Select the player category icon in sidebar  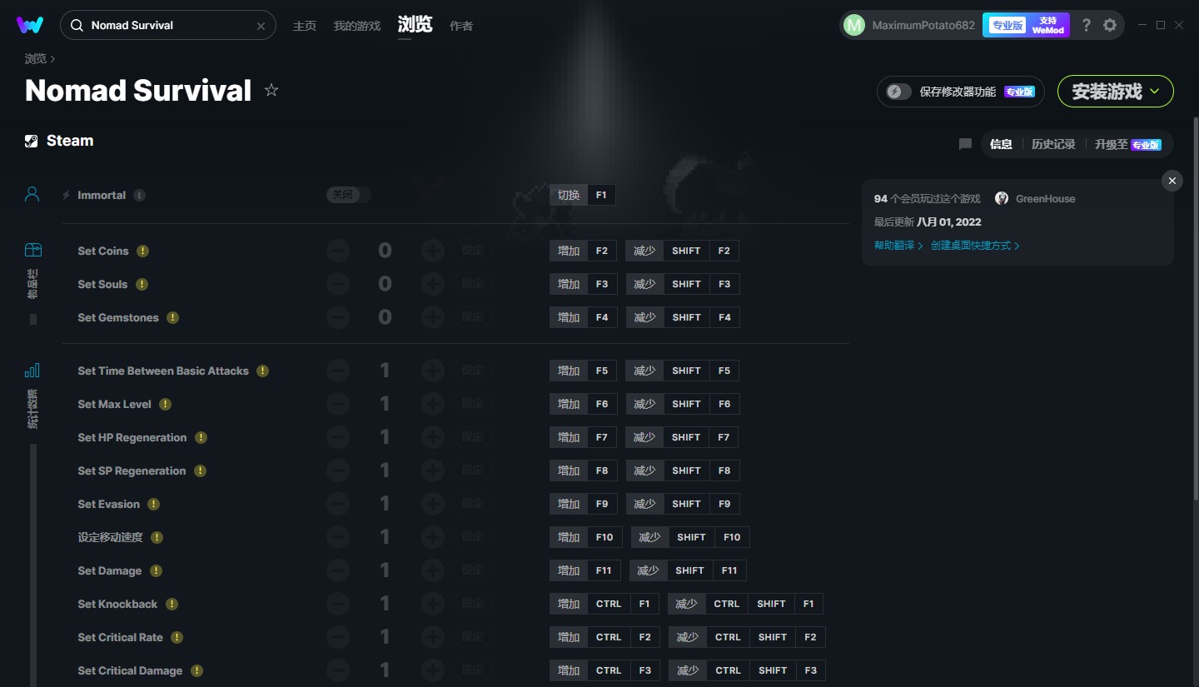(x=32, y=194)
